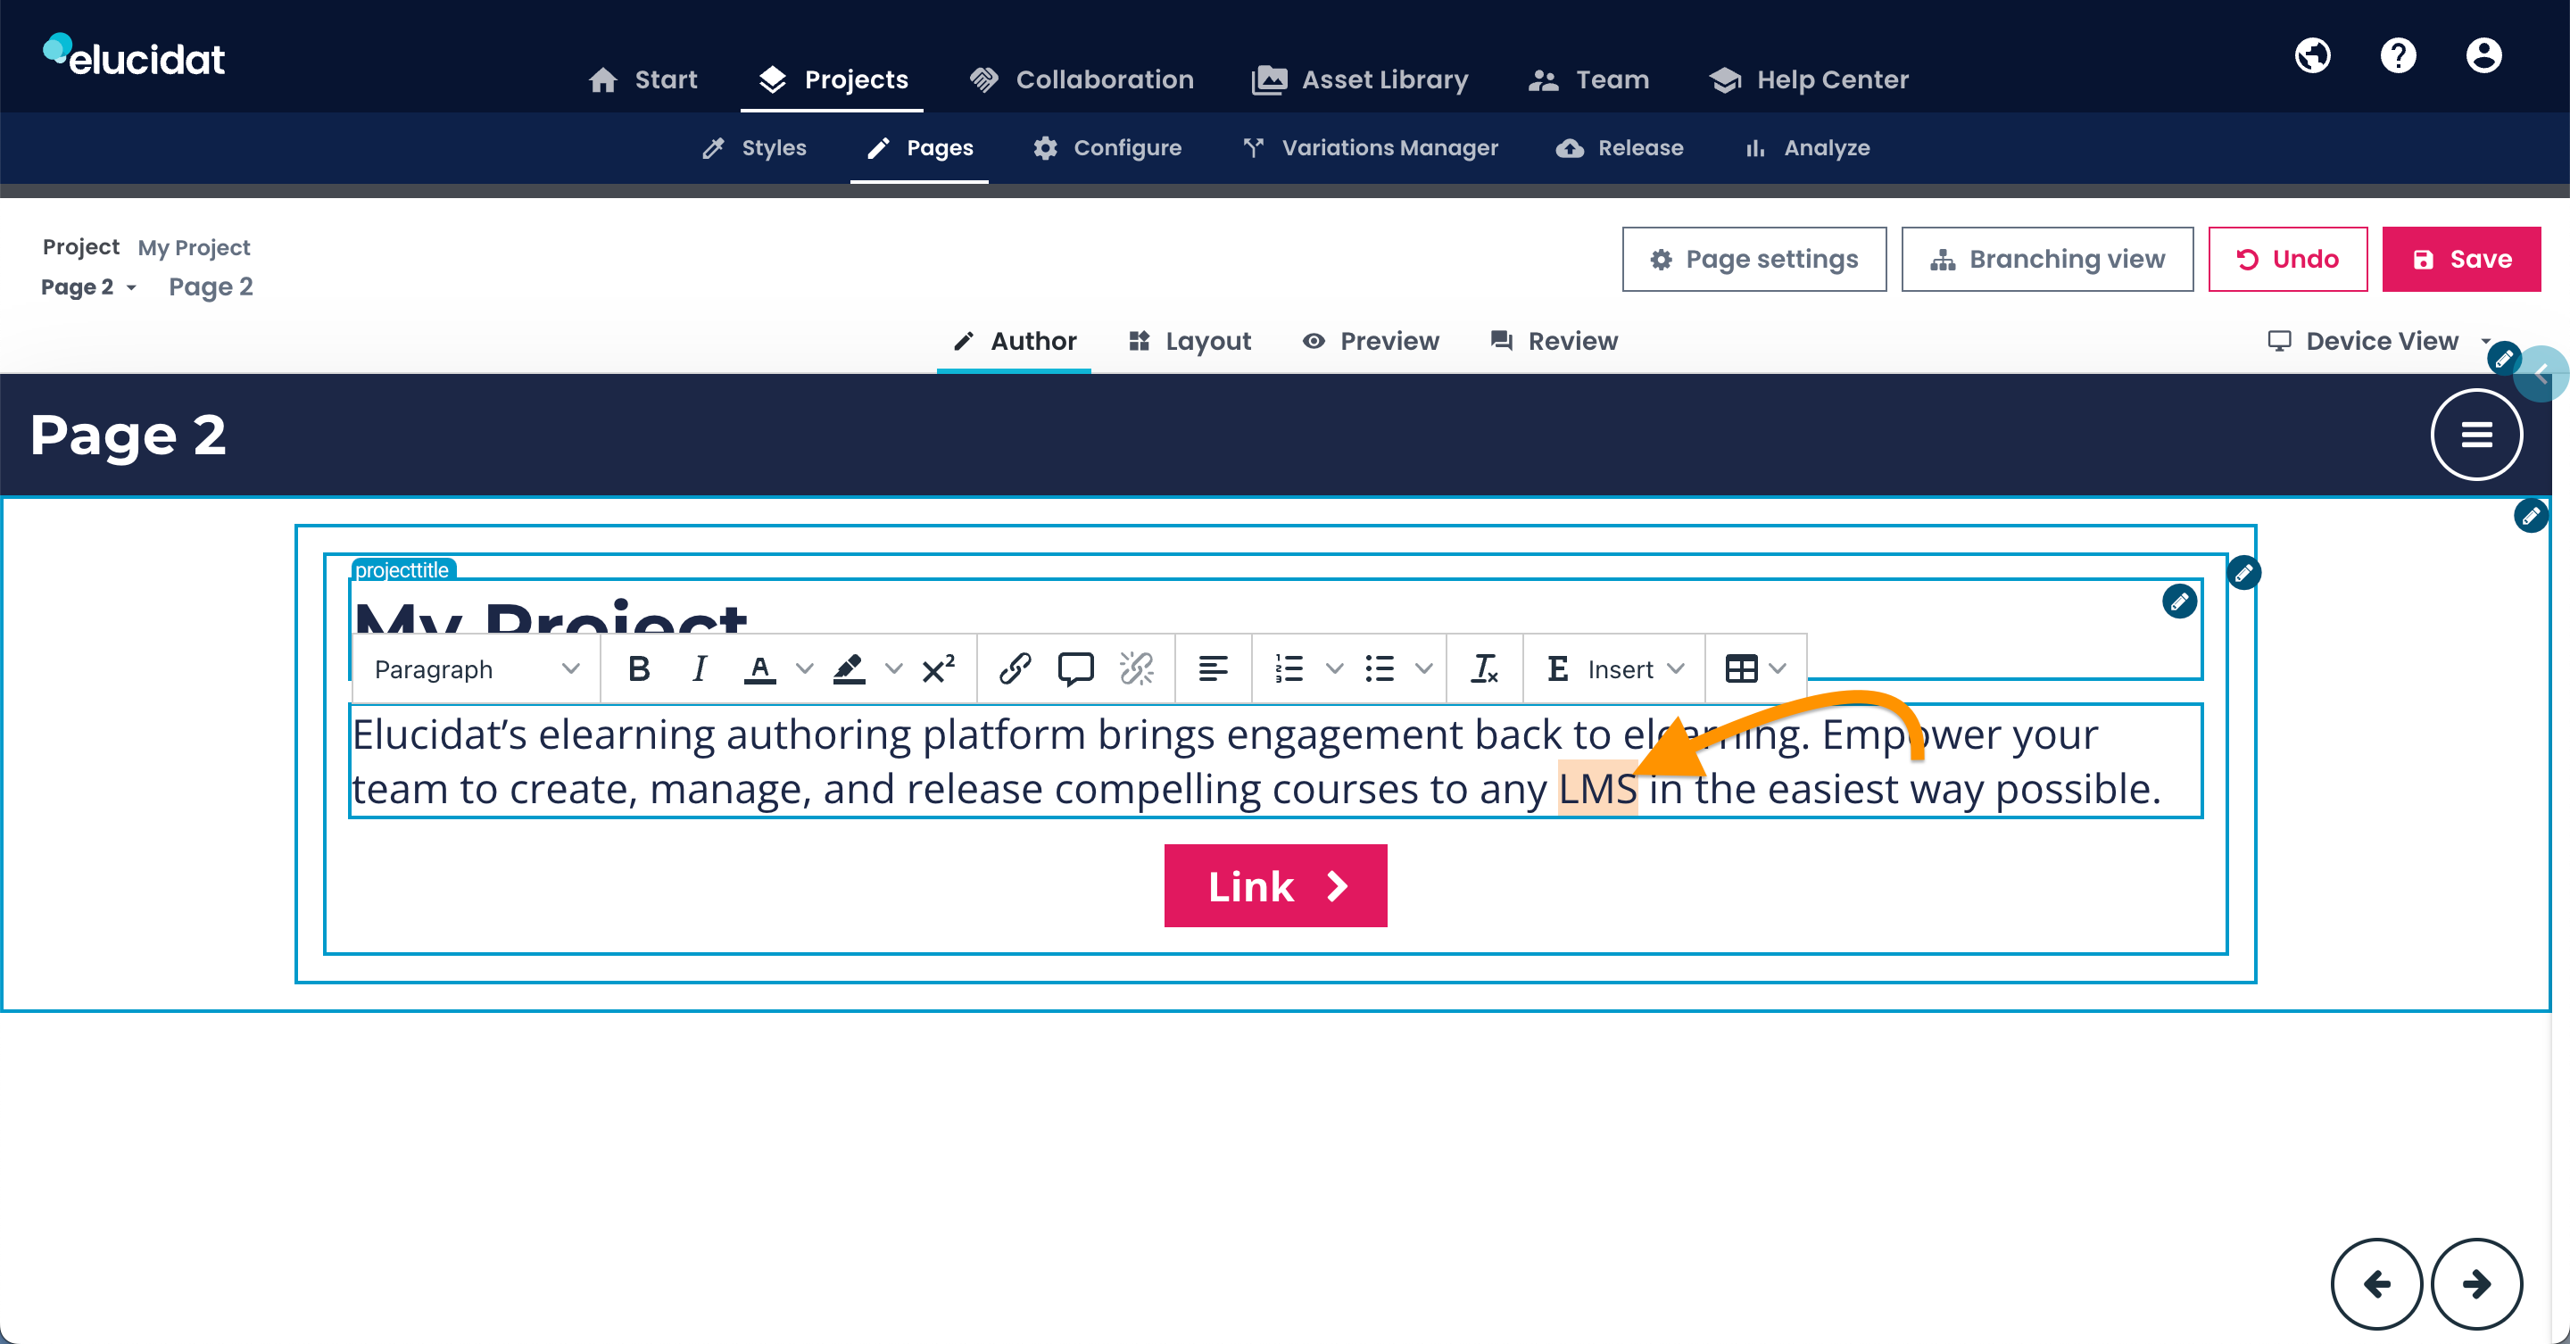
Task: Click the projecttitle tag label
Action: [402, 569]
